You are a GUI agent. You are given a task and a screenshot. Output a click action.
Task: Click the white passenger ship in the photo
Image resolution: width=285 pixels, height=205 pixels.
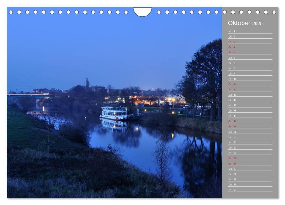tap(114, 113)
